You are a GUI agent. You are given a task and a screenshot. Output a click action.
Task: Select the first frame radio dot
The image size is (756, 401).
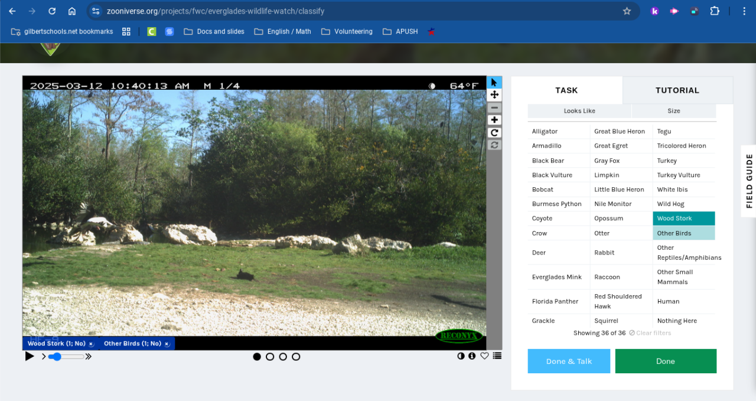257,357
